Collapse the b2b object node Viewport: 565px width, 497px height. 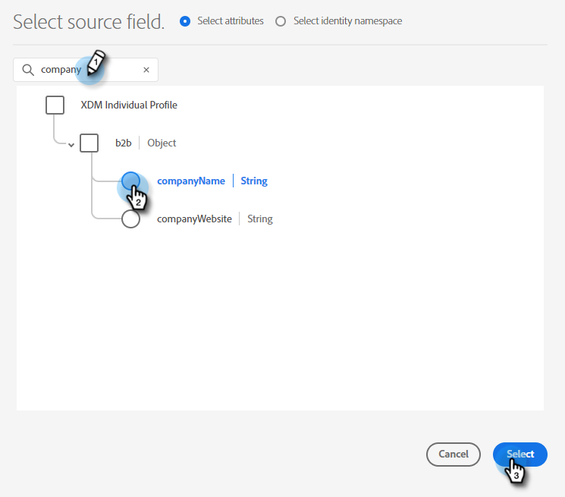[x=71, y=144]
